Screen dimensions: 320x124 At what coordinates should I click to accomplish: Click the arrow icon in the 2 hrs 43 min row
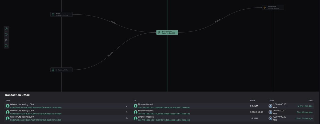pyautogui.click(x=127, y=112)
